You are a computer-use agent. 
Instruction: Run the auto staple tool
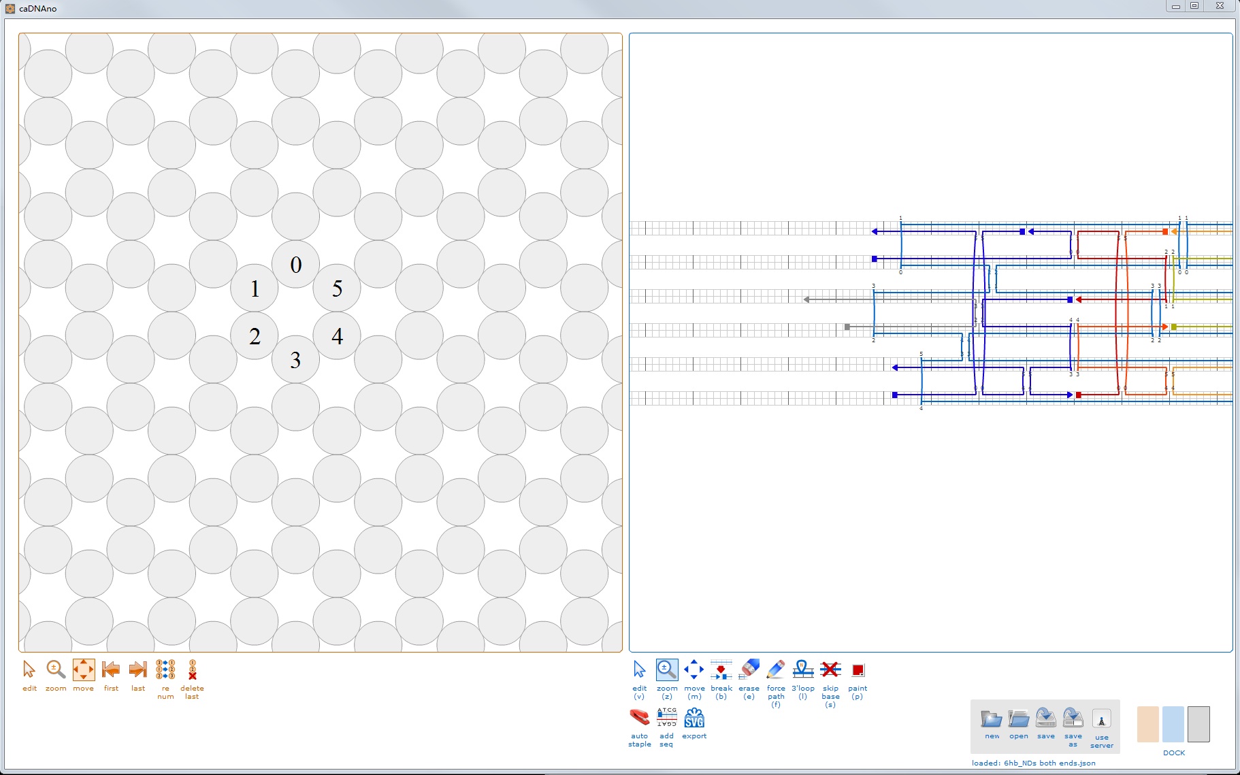[x=639, y=719]
